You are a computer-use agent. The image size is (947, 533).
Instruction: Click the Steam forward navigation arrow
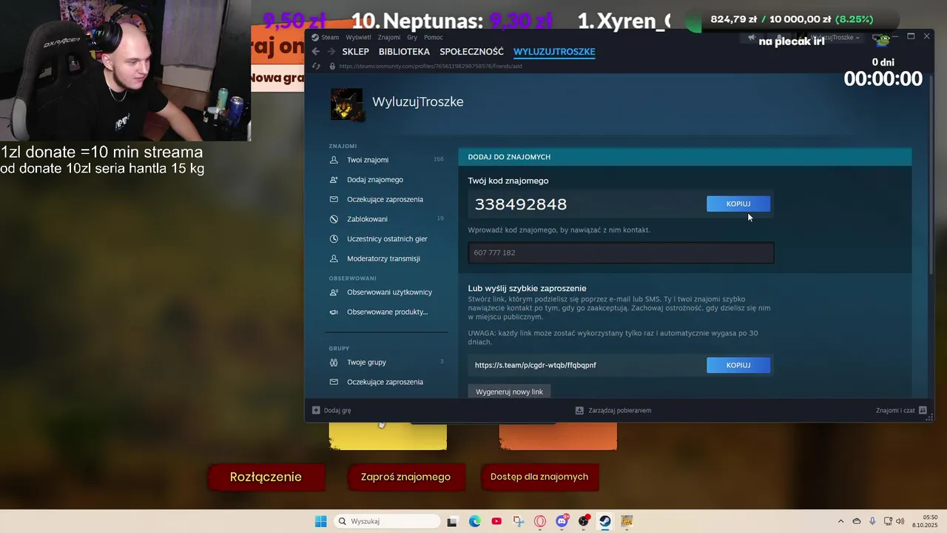point(331,52)
